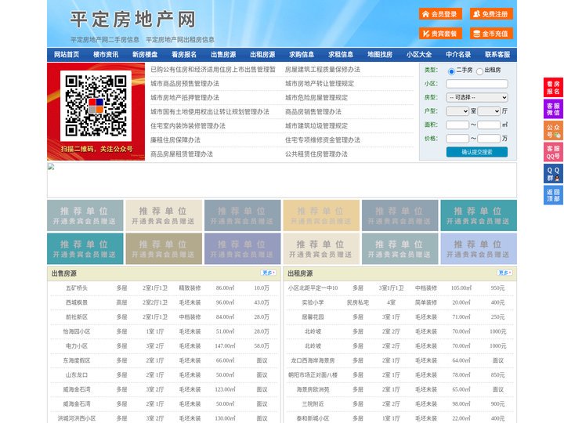The width and height of the screenshot is (564, 423).
Task: Open the 三院附近 rental listing
Action: click(x=313, y=404)
